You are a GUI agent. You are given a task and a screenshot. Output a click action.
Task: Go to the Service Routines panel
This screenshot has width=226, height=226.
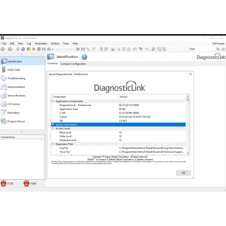16,95
